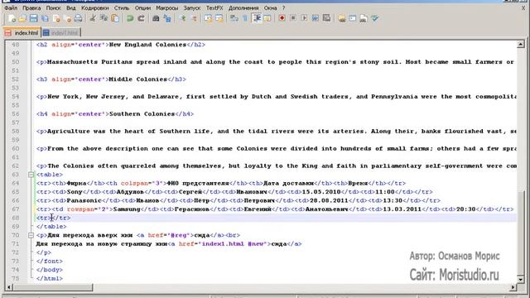The width and height of the screenshot is (530, 298).
Task: Open the ? help menu
Action: pos(283,7)
